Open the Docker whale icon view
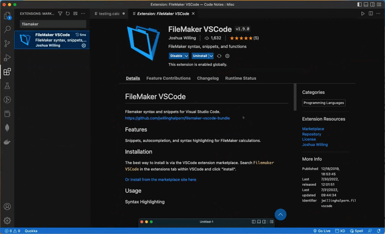Image resolution: width=385 pixels, height=234 pixels. pos(7,142)
